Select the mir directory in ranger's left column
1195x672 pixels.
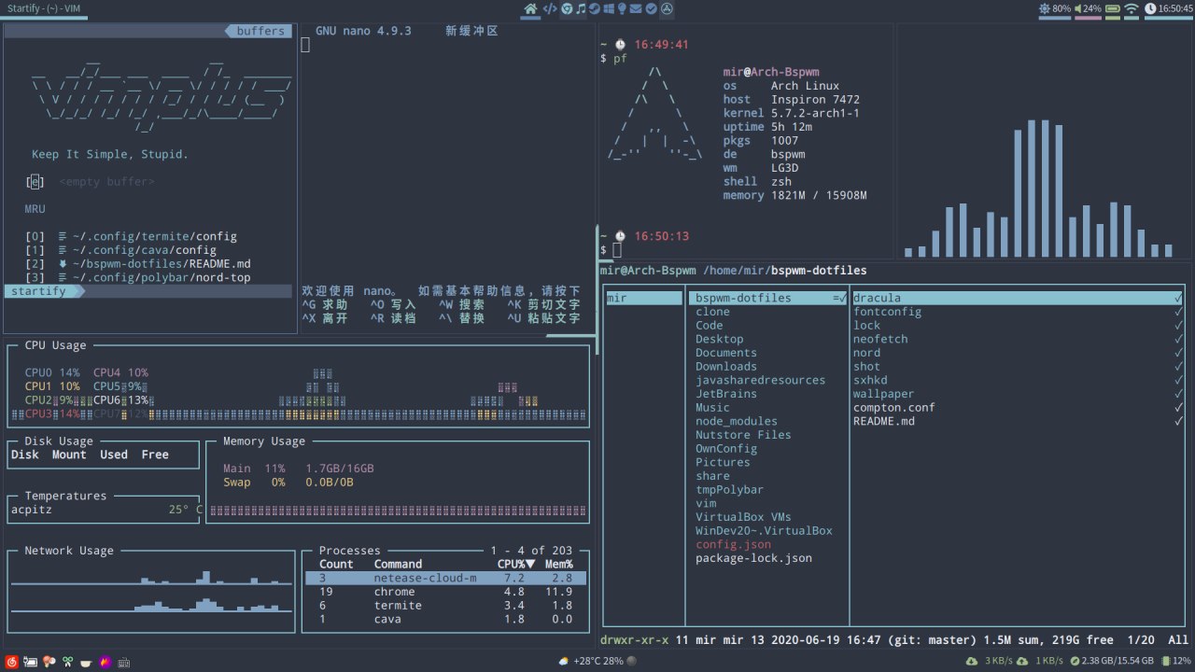click(x=644, y=298)
